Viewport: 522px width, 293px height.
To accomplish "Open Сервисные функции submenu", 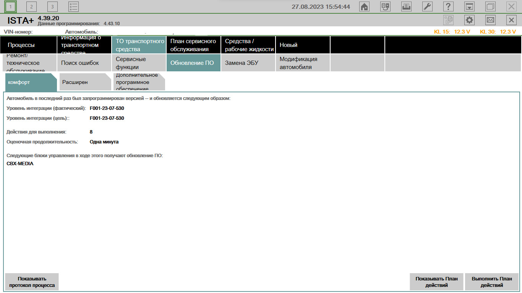I will tap(139, 63).
